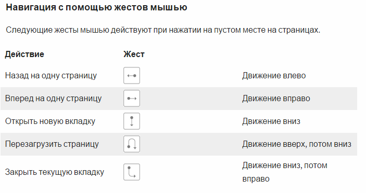The width and height of the screenshot is (366, 193).
Task: Click the right-arrow gesture icon for going forward
Action: coord(132,99)
